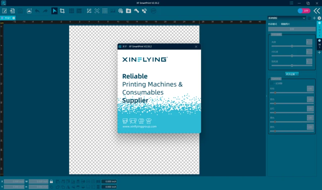Adjust the first Gamma slider for all channels
This screenshot has width=322, height=190.
292,92
